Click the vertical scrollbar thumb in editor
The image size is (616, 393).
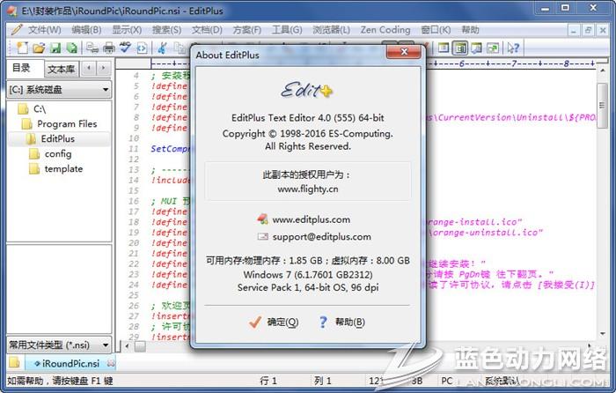tap(602, 105)
